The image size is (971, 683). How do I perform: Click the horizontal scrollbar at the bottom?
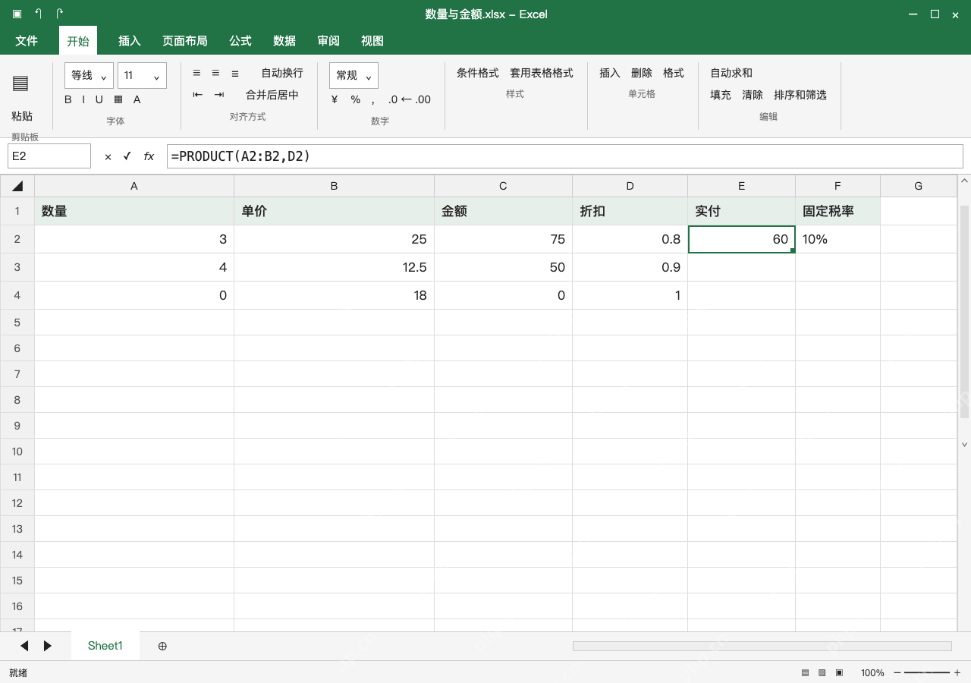pyautogui.click(x=762, y=646)
